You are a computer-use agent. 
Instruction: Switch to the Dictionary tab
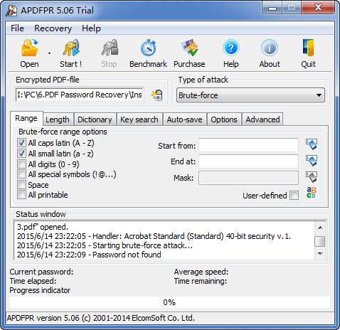coord(95,119)
